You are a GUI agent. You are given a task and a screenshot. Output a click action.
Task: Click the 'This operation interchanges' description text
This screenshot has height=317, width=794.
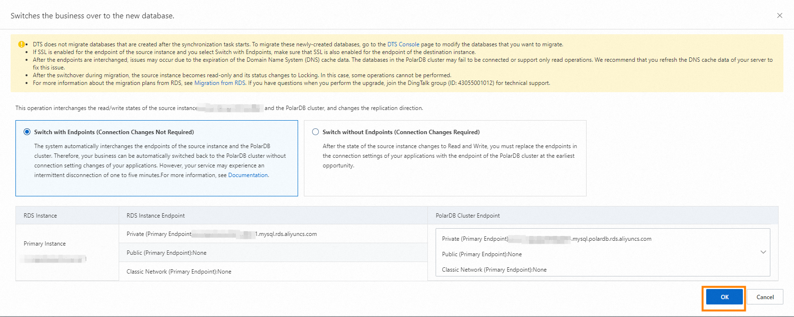tap(219, 108)
